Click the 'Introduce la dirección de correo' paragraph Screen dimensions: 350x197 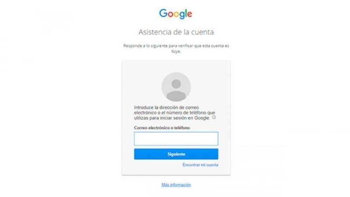click(x=175, y=113)
